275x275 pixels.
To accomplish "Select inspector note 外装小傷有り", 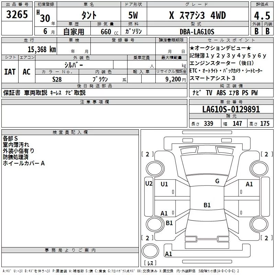I will coord(19,151).
